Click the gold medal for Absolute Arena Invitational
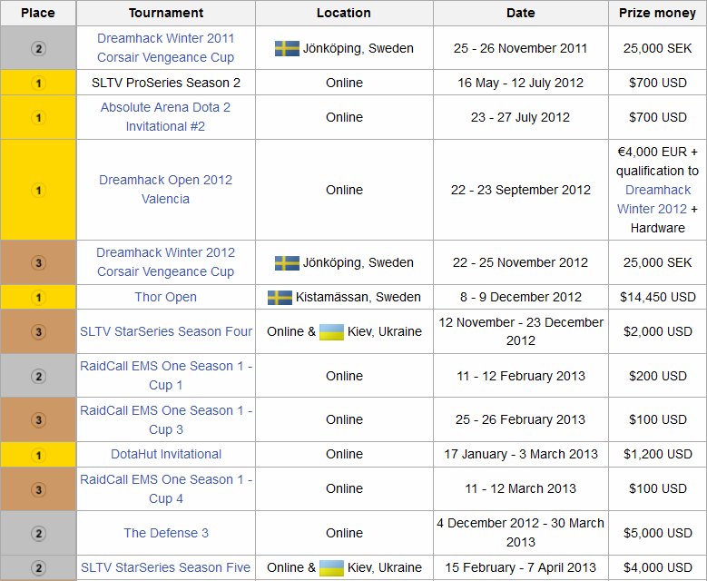The image size is (707, 581). pyautogui.click(x=38, y=118)
